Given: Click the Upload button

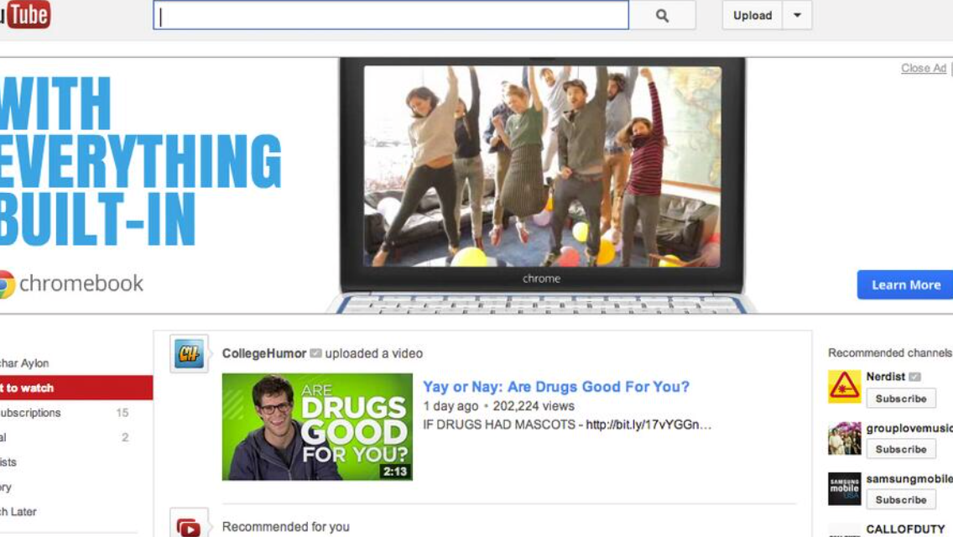Looking at the screenshot, I should coord(753,16).
